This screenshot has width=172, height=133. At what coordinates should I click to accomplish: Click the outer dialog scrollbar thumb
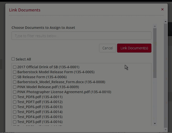pos(165,76)
